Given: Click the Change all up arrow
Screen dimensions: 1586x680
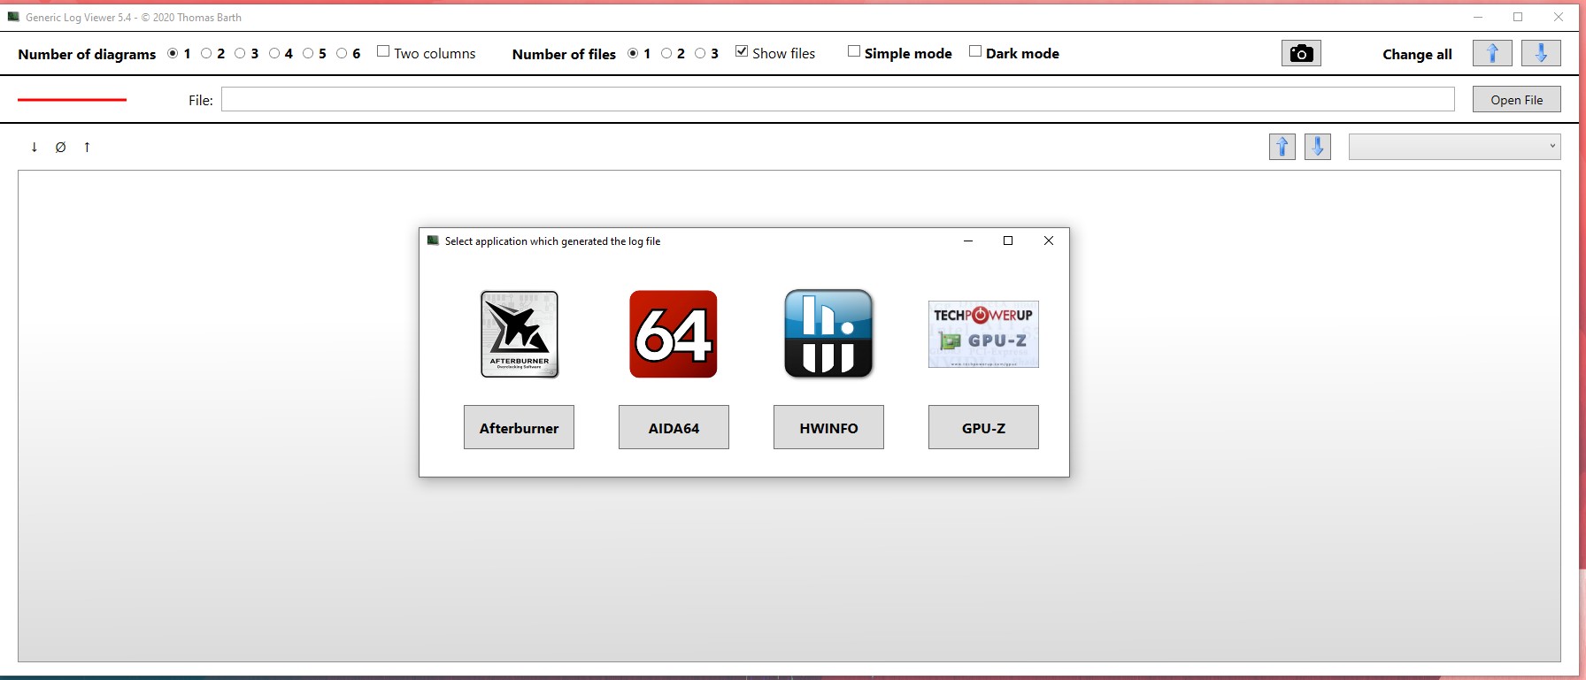Looking at the screenshot, I should [1492, 54].
